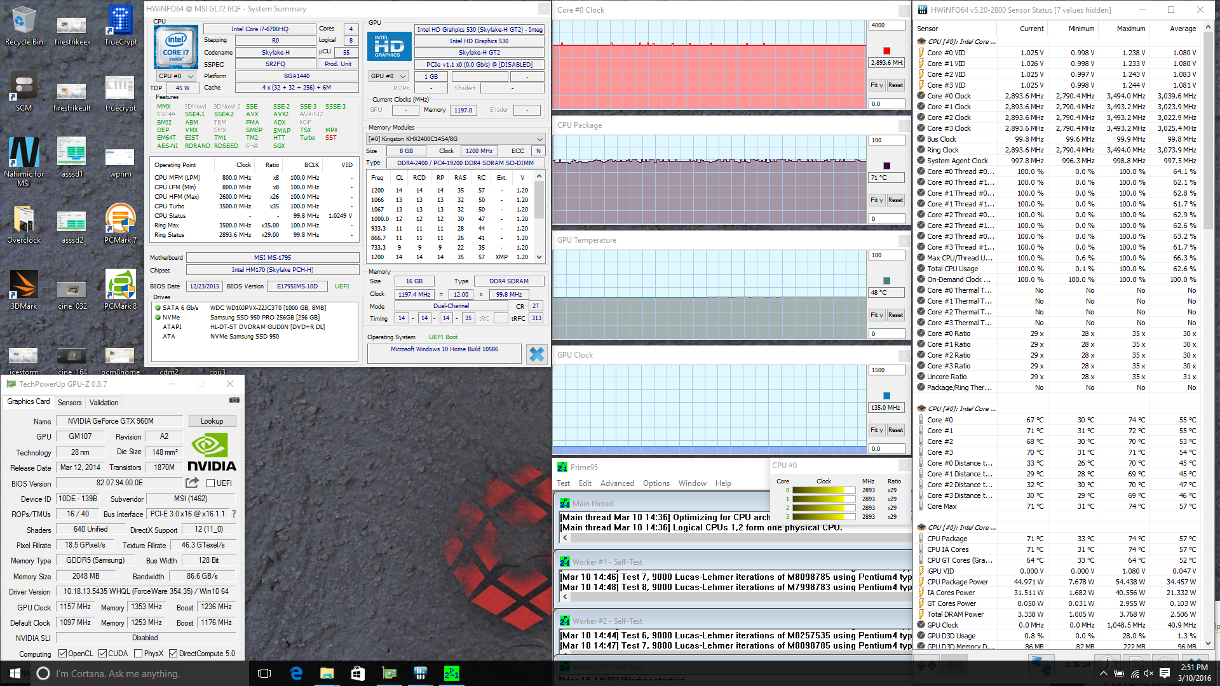
Task: Open the GPU #0 selector dropdown
Action: 388,76
